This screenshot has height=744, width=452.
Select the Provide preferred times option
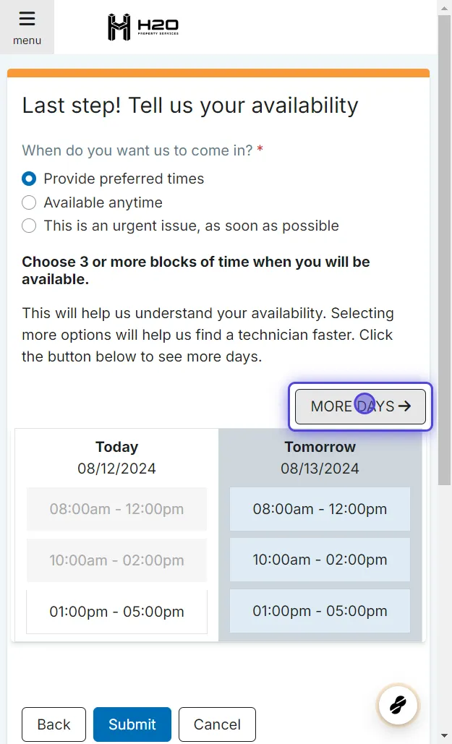[28, 179]
